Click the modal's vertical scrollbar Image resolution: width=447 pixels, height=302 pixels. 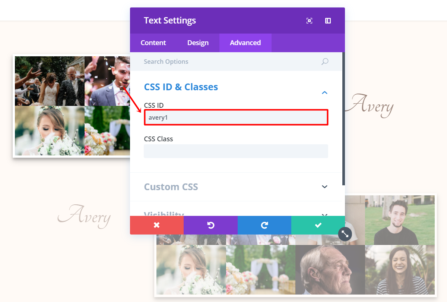coord(343,119)
